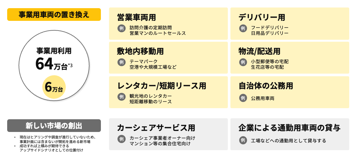
Task: Open the デリバリー用 card heading
Action: pyautogui.click(x=262, y=17)
